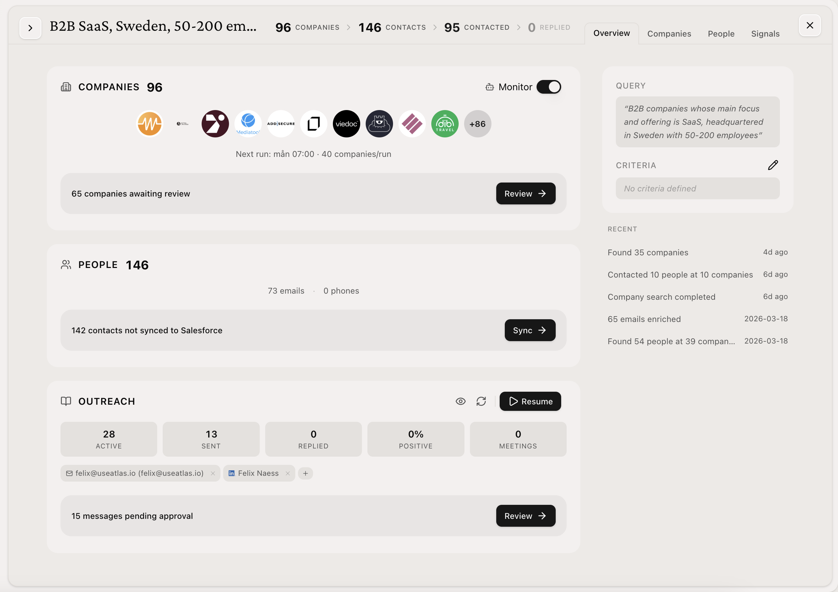Click the refresh icon in Outreach section

[481, 402]
